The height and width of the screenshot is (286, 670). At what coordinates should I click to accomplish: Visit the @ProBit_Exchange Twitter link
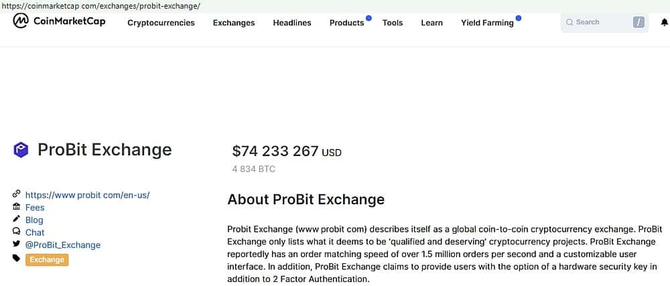click(63, 245)
